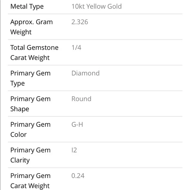190x190 pixels.
Task: Select the Approx. Gram Weight label
Action: (31, 27)
